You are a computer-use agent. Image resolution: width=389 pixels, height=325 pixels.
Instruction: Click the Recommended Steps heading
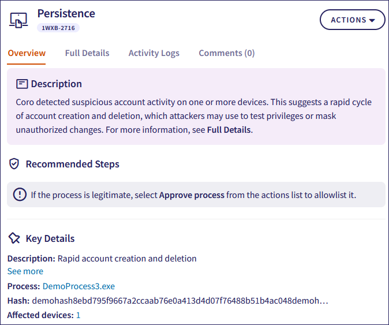pyautogui.click(x=72, y=164)
